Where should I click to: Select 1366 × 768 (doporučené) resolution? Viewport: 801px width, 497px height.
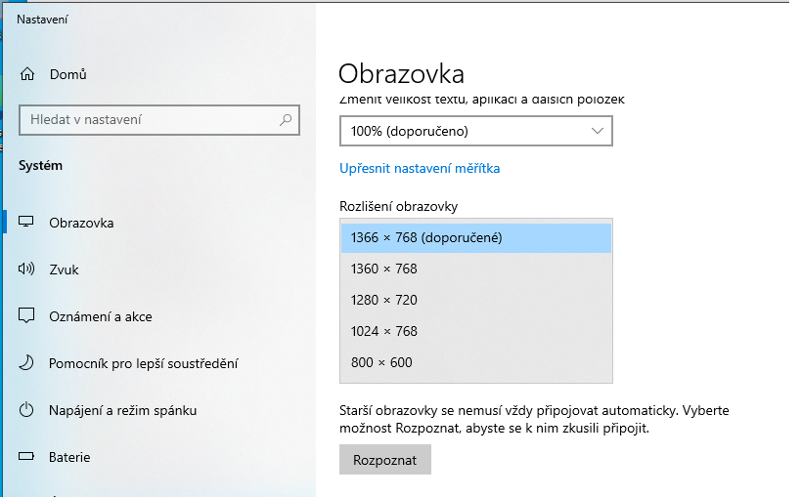click(x=475, y=237)
